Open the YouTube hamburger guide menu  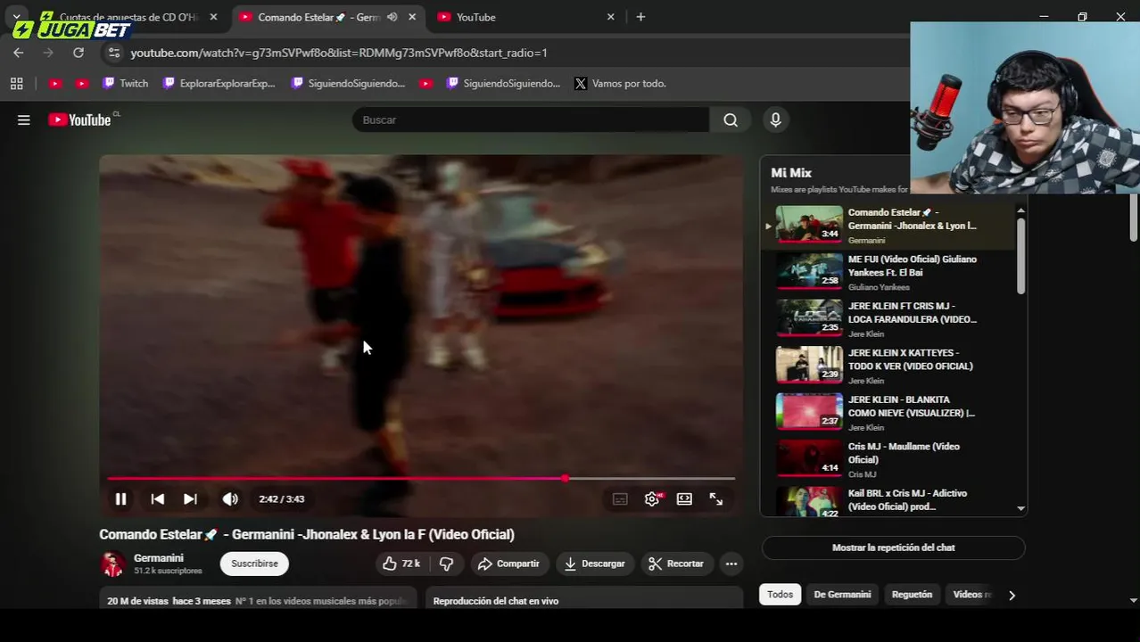coord(24,119)
